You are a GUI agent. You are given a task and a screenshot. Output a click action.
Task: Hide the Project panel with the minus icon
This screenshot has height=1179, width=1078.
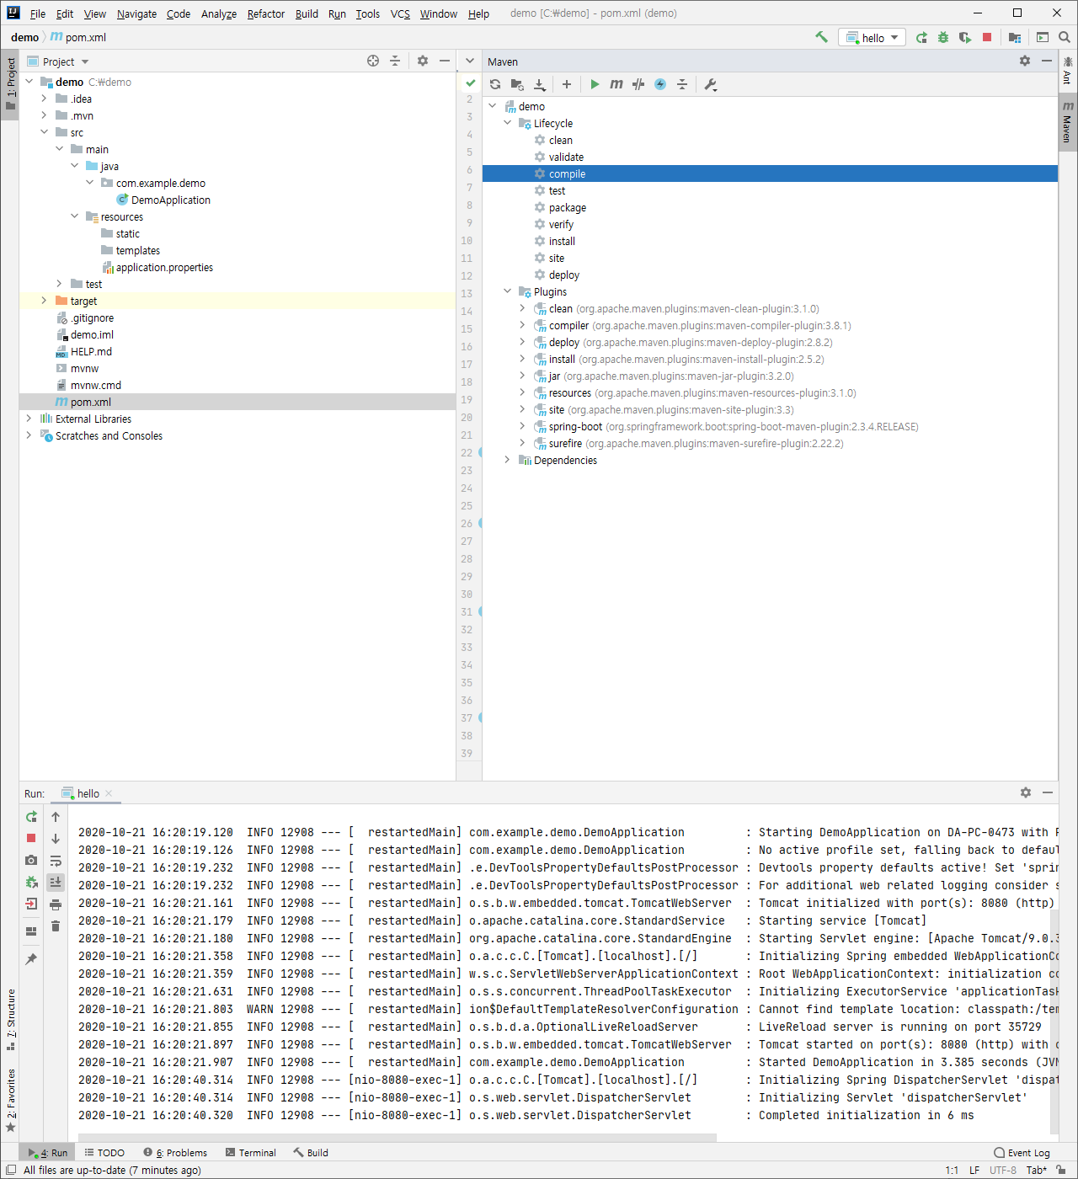pos(444,61)
